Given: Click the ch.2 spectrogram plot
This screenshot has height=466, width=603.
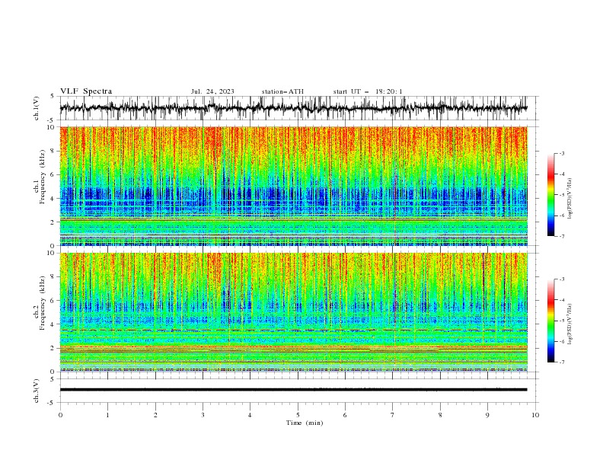Looking at the screenshot, I should pyautogui.click(x=293, y=312).
